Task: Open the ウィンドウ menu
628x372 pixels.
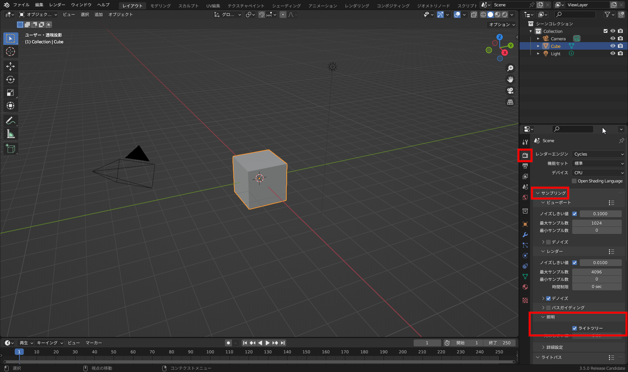Action: point(81,5)
